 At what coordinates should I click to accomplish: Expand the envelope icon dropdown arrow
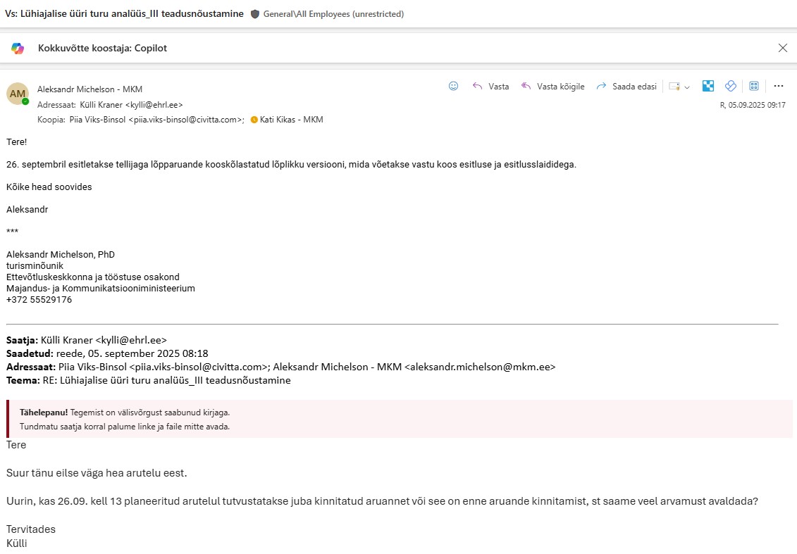coord(687,87)
